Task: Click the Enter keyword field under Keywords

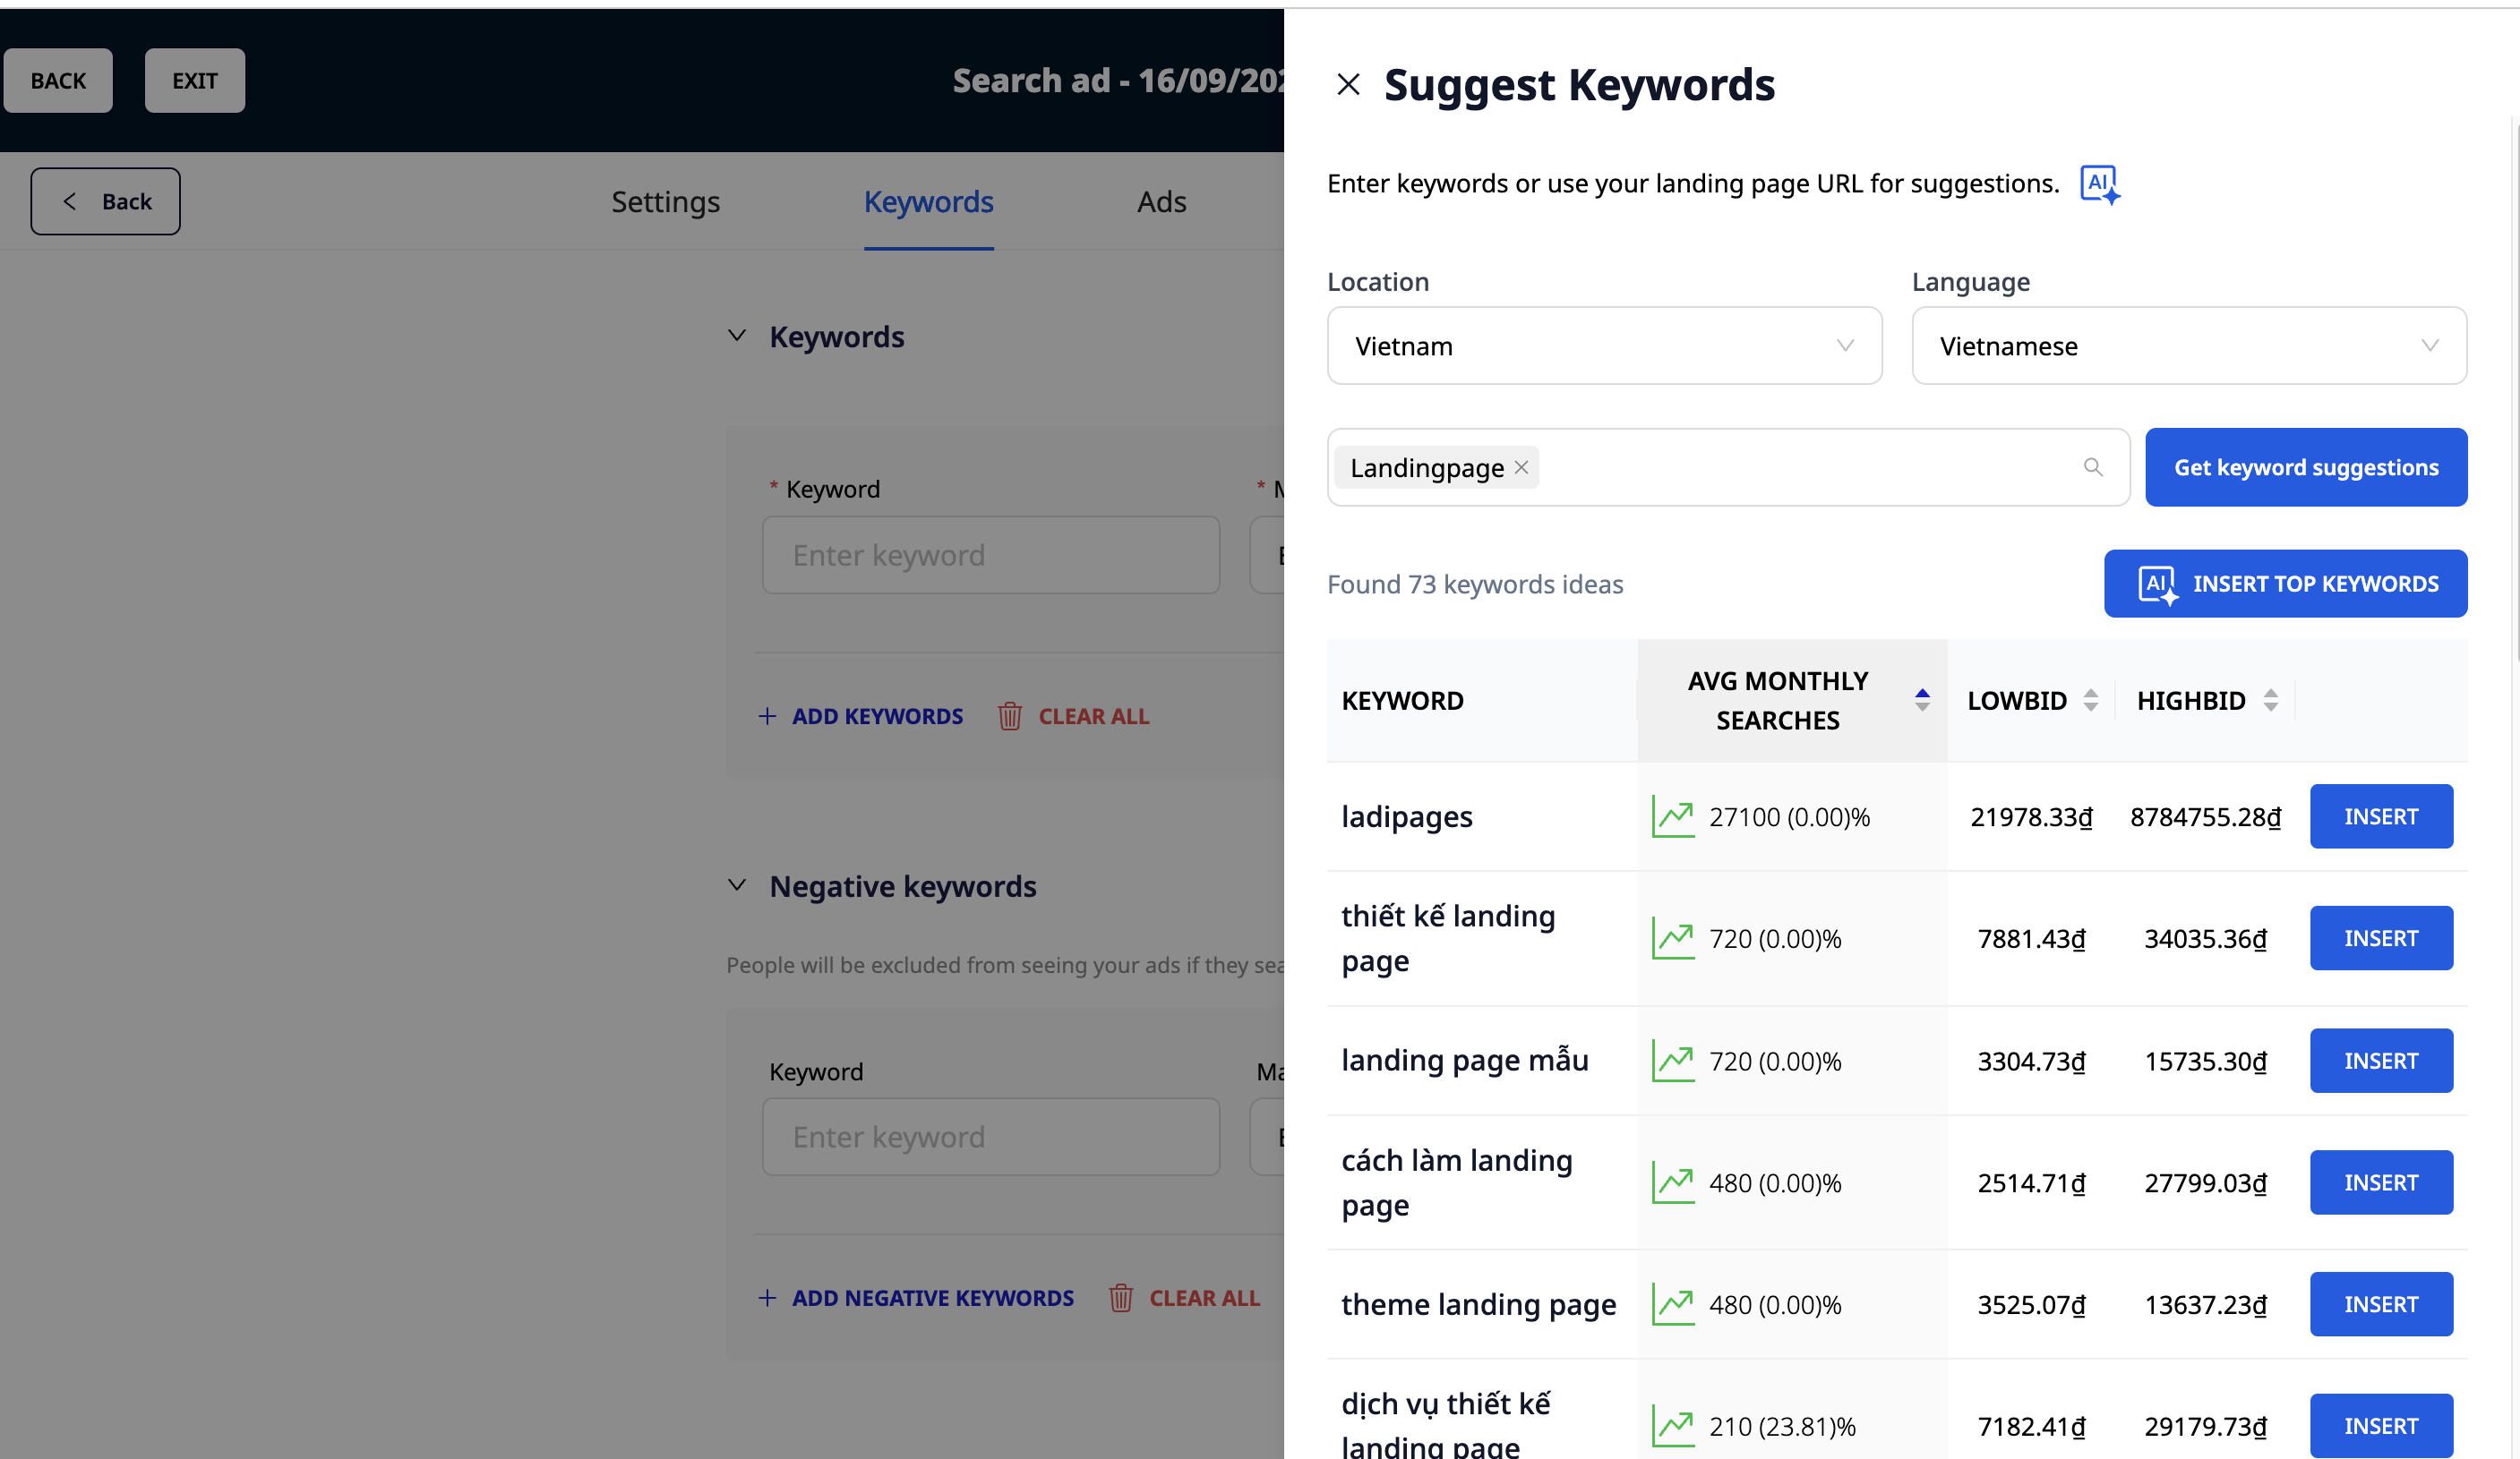Action: coord(990,556)
